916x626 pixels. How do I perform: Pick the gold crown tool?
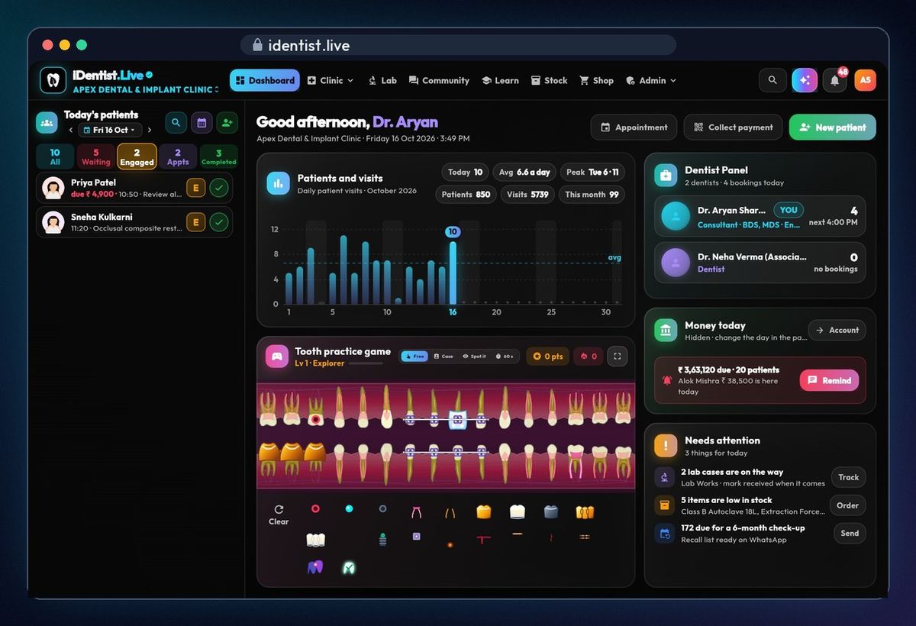[483, 511]
